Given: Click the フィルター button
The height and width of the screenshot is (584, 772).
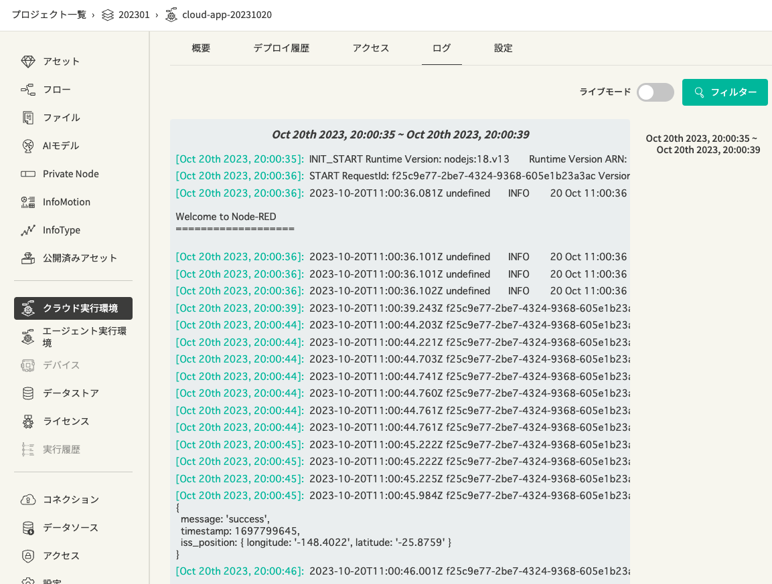Looking at the screenshot, I should 725,92.
